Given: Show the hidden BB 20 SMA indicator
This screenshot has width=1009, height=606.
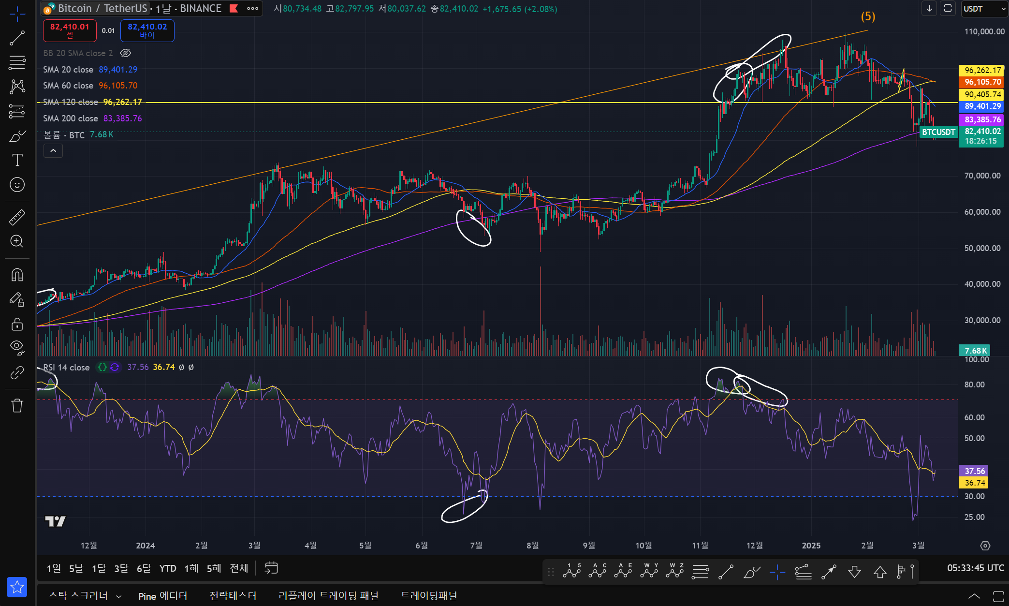Looking at the screenshot, I should pyautogui.click(x=126, y=53).
